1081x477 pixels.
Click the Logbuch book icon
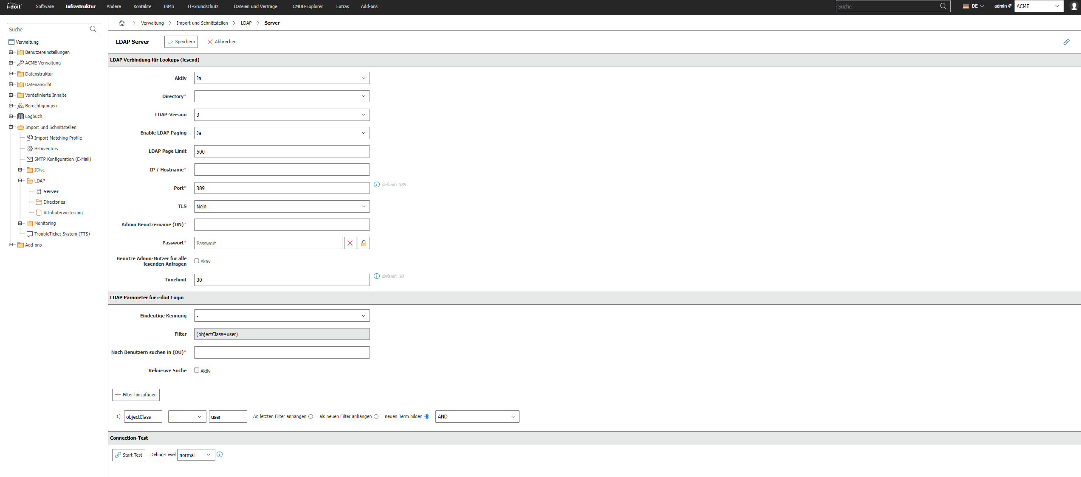[x=20, y=116]
